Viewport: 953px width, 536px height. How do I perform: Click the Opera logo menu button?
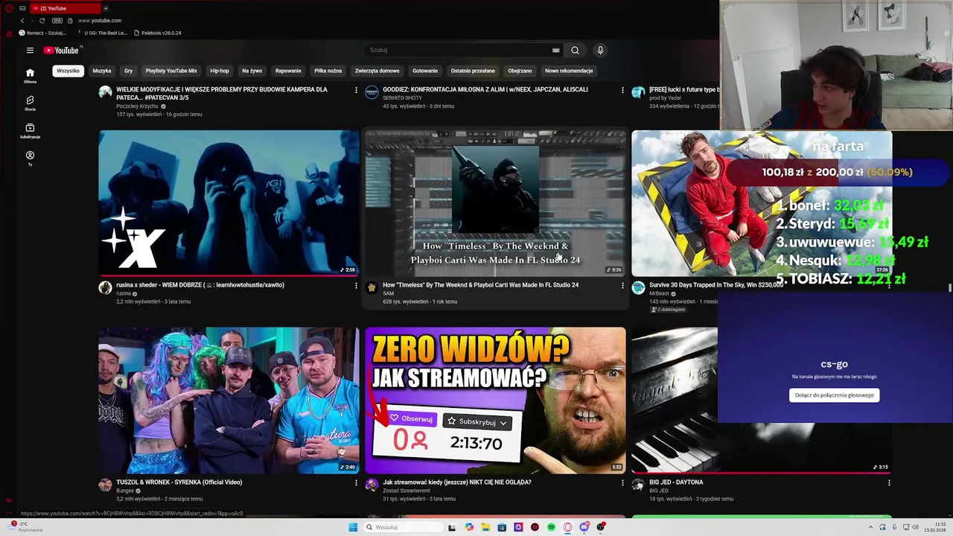[x=9, y=8]
